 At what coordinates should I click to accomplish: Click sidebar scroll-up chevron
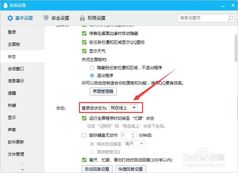point(22,164)
